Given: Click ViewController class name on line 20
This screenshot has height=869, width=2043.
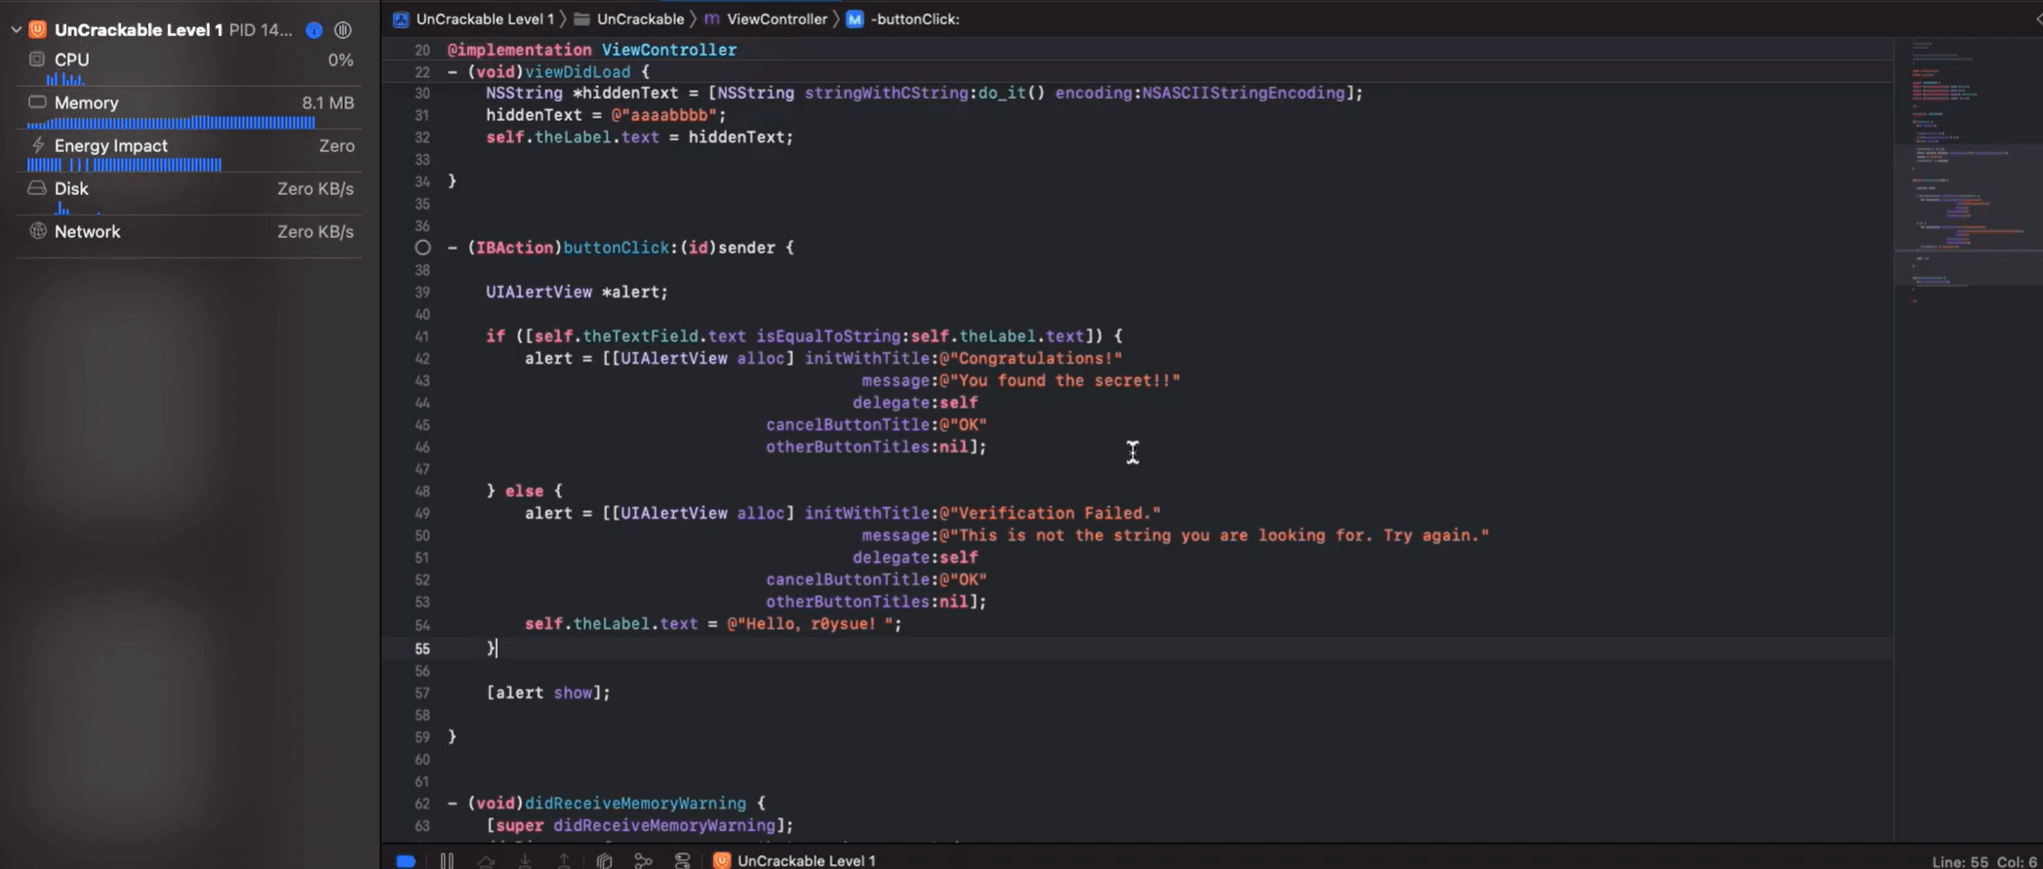Looking at the screenshot, I should pyautogui.click(x=669, y=50).
